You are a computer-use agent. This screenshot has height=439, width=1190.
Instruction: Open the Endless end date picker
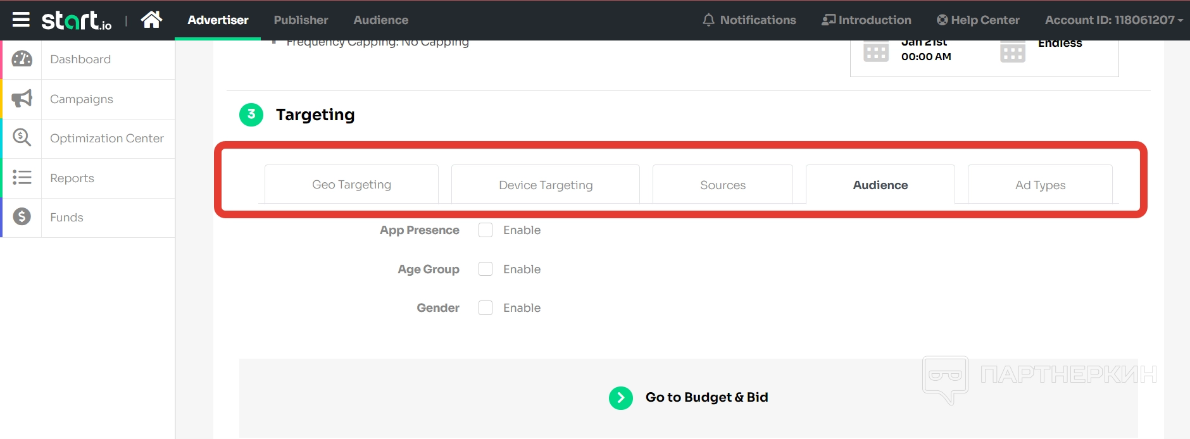(1013, 51)
